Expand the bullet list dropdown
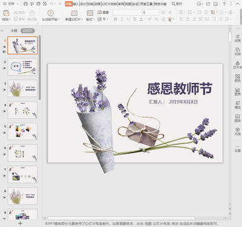242x227 pixels. [x=185, y=13]
